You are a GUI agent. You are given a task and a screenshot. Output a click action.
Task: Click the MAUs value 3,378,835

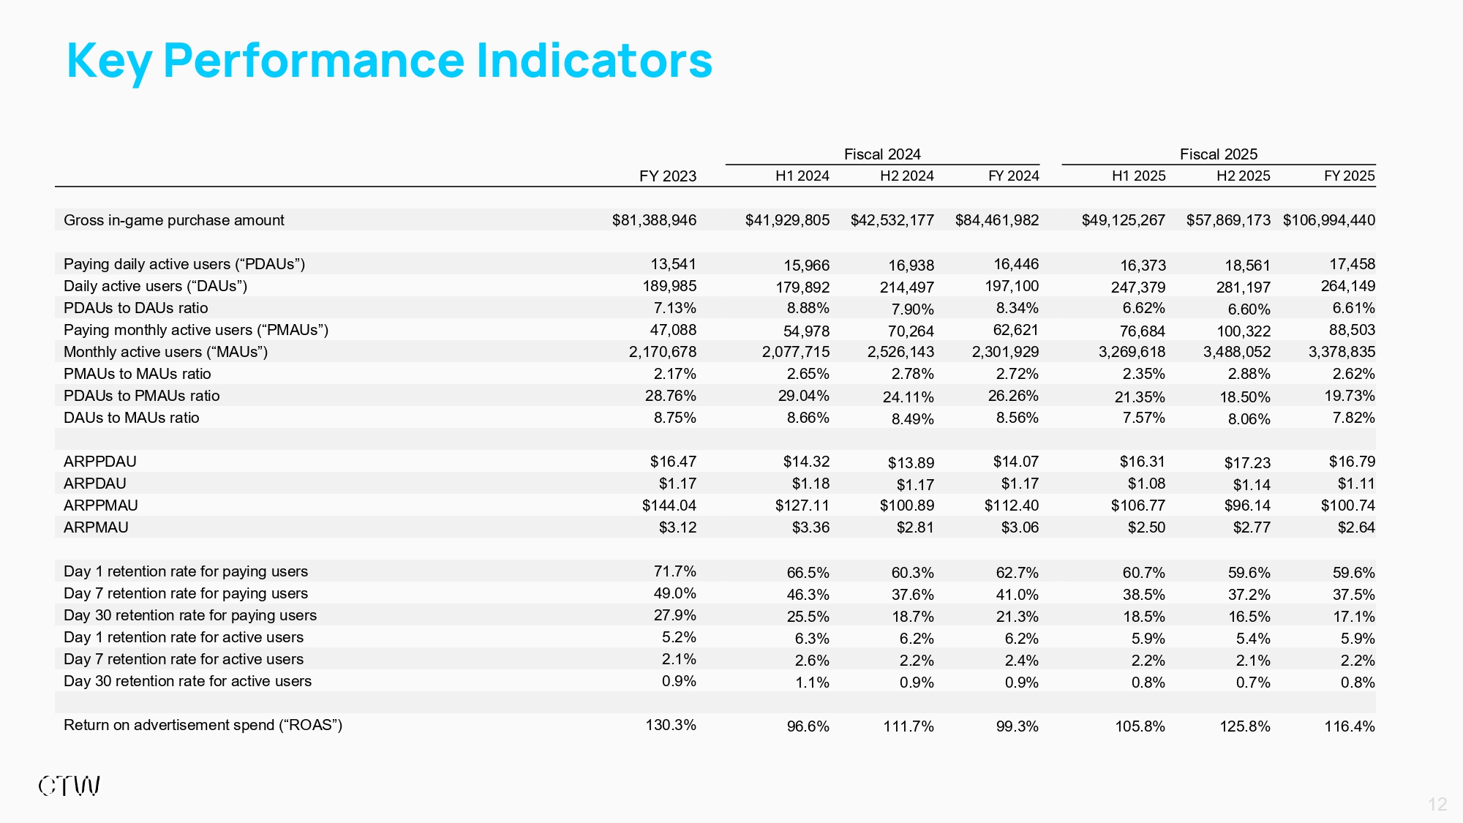coord(1341,352)
